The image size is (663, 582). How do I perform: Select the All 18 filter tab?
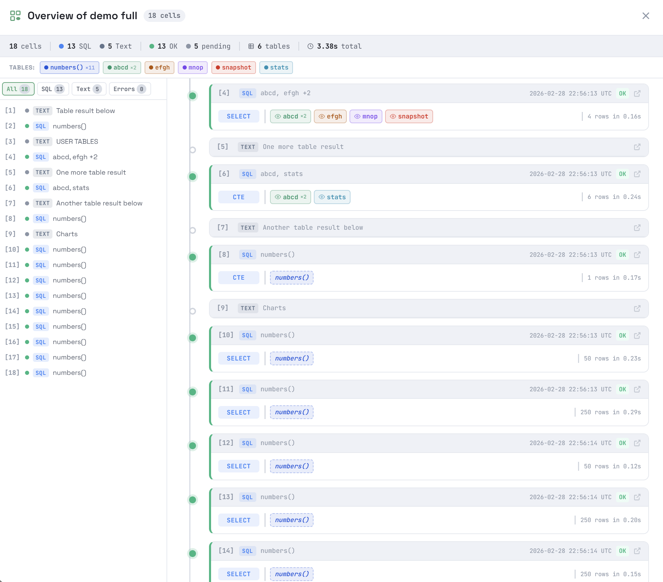point(18,89)
